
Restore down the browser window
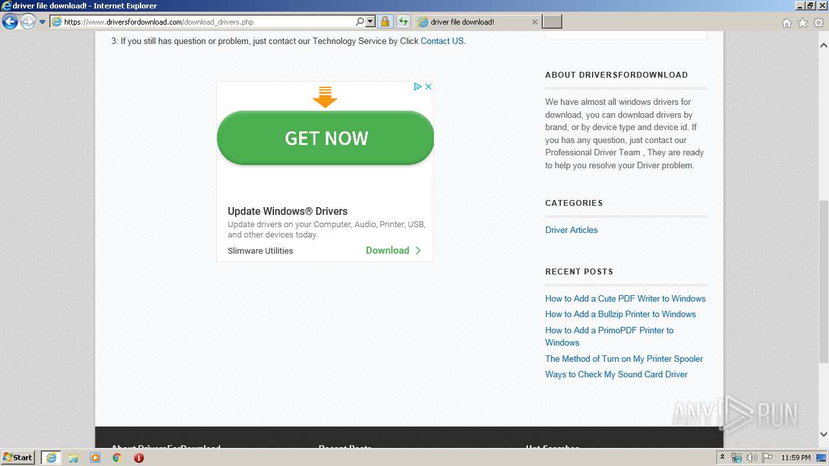pos(810,5)
